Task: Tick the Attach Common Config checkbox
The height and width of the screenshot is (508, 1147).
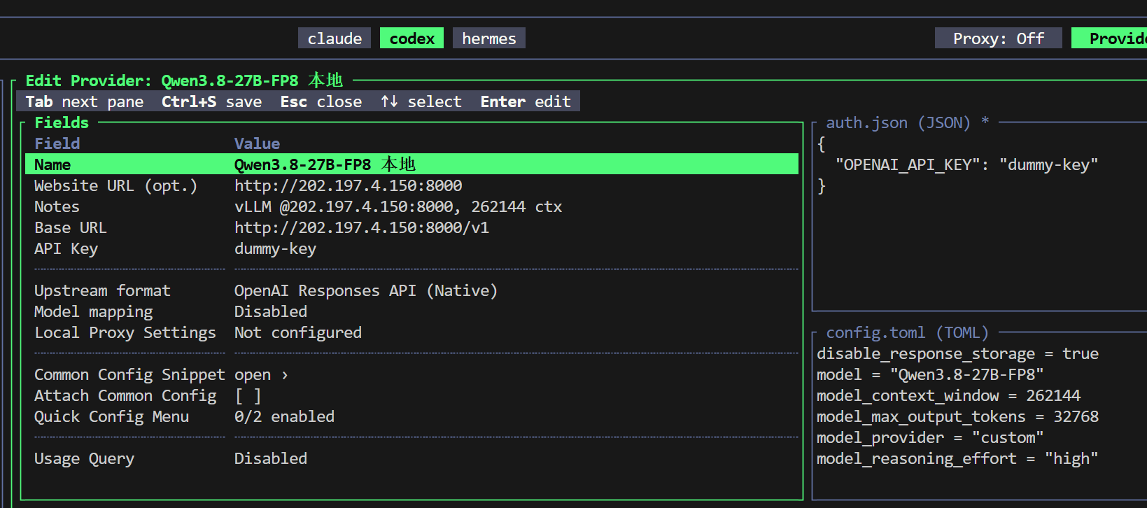Action: (x=248, y=396)
